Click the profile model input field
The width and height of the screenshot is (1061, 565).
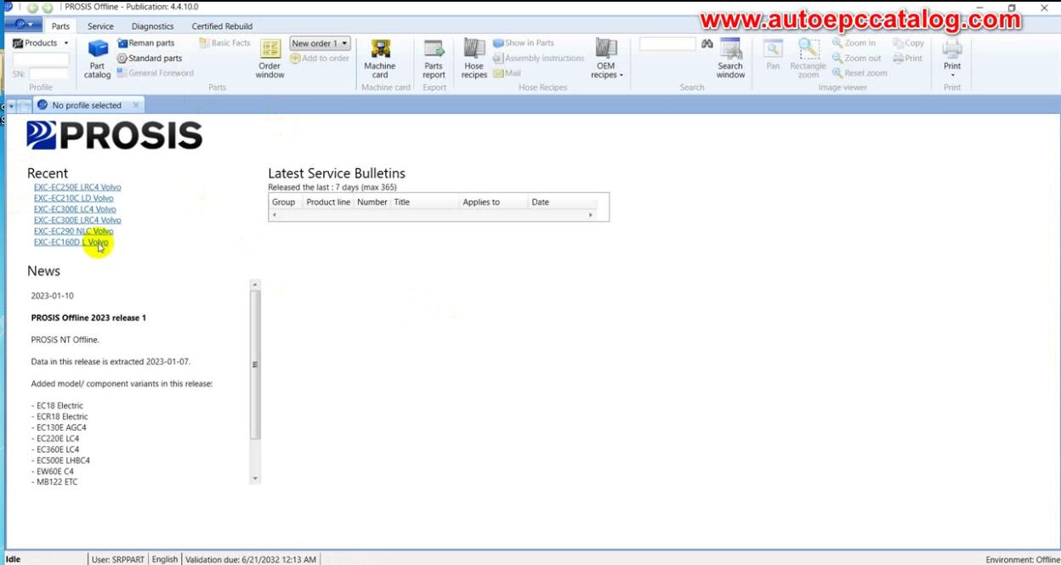[41, 59]
